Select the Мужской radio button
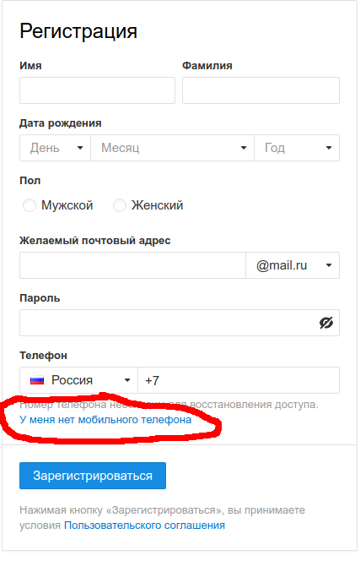This screenshot has height=561, width=360. coord(30,205)
